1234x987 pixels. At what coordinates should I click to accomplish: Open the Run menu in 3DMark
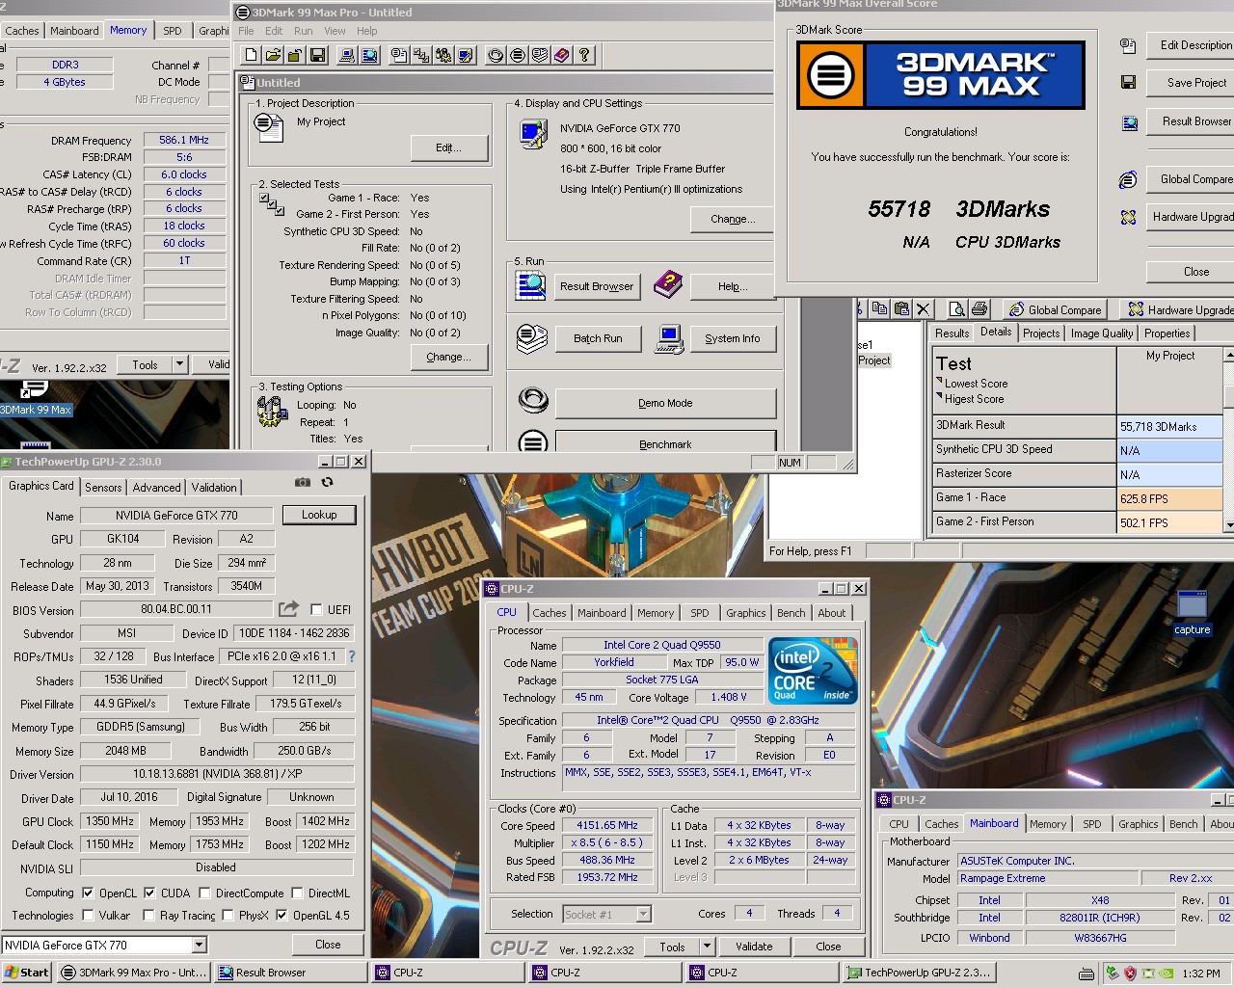click(x=303, y=31)
